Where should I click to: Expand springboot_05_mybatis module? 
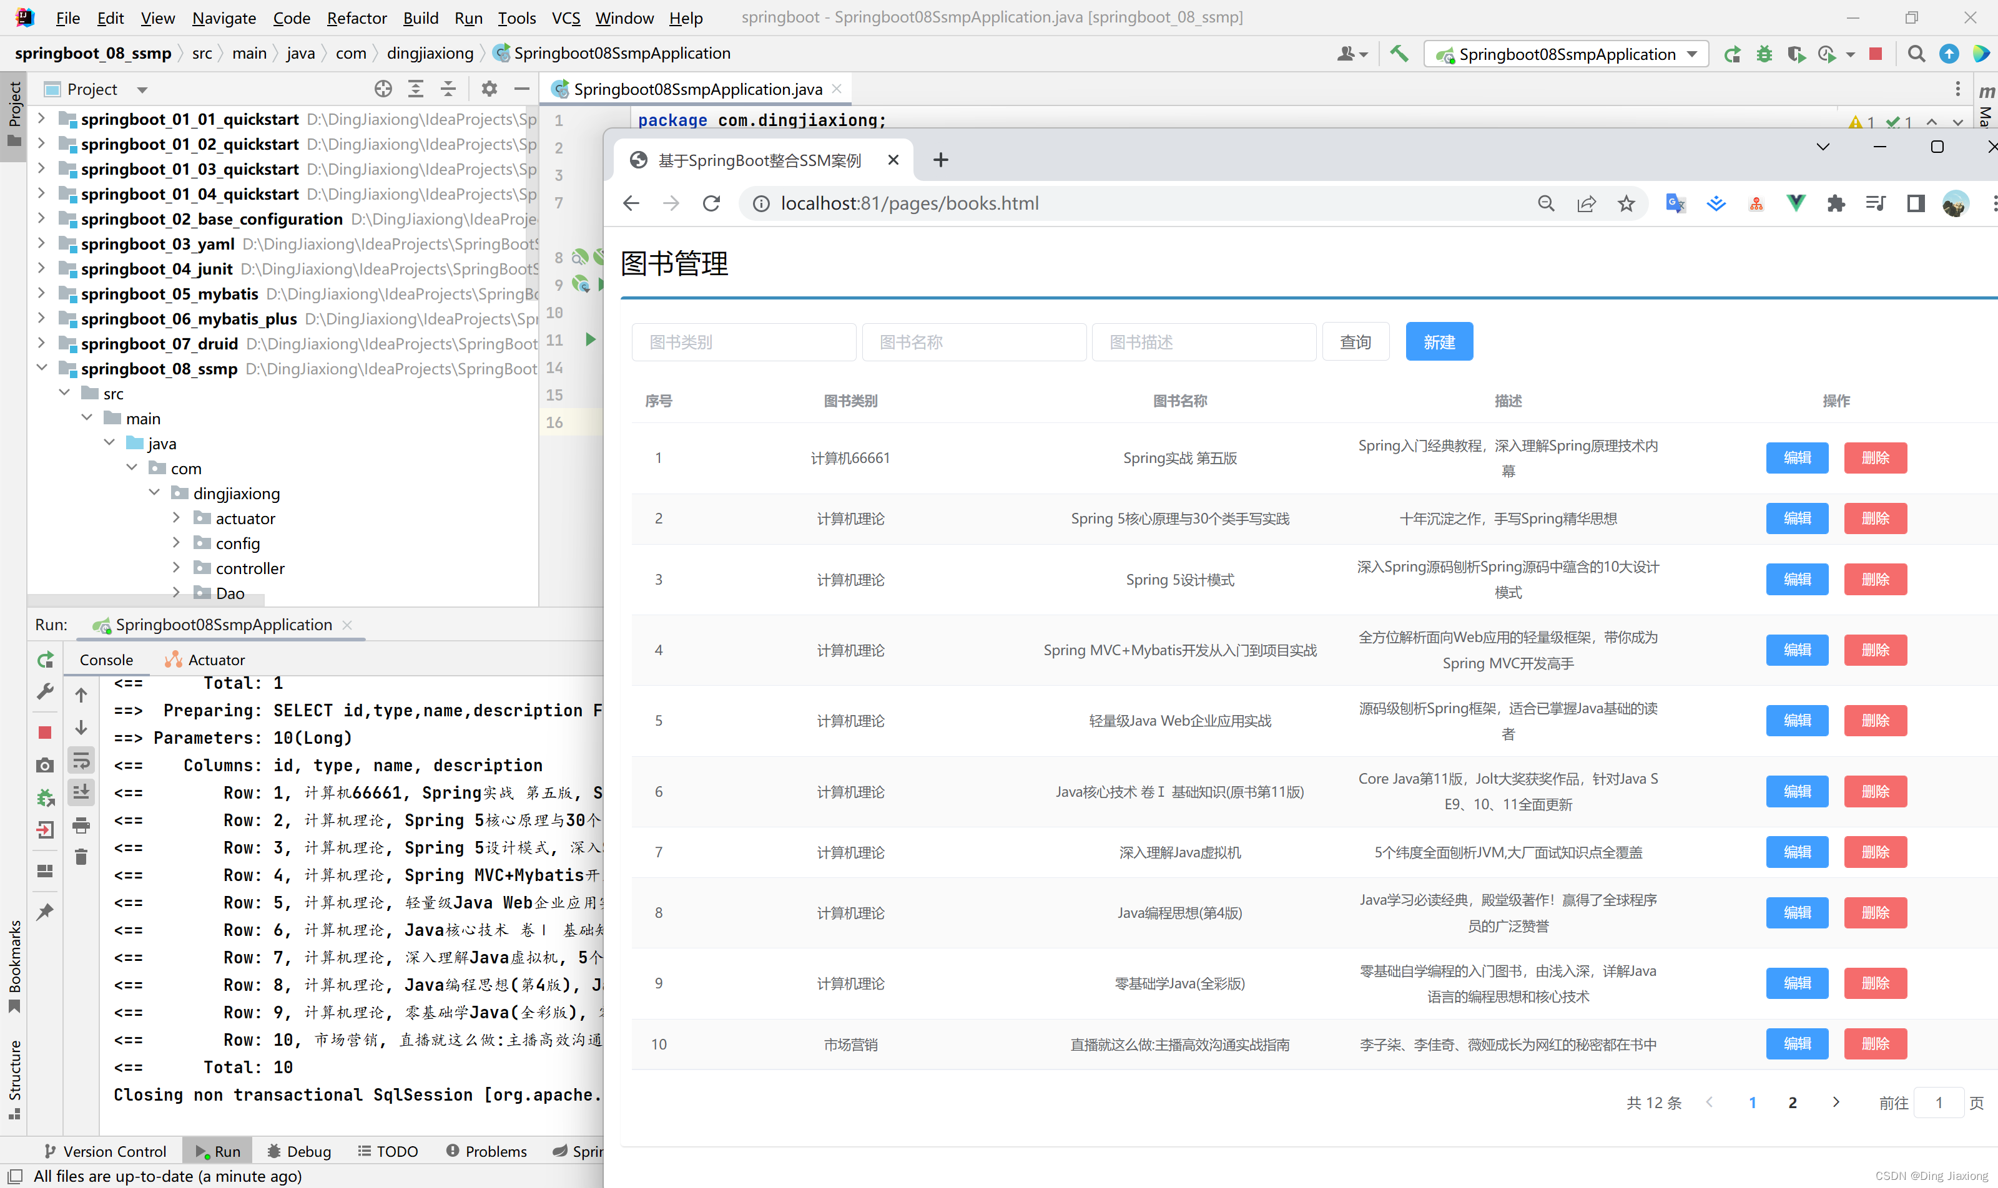tap(42, 293)
